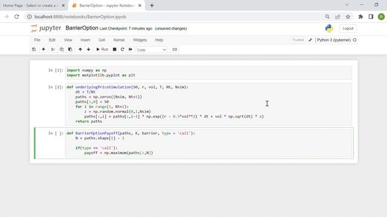
Task: Save and checkpoint with the floppy icon
Action: [34, 49]
